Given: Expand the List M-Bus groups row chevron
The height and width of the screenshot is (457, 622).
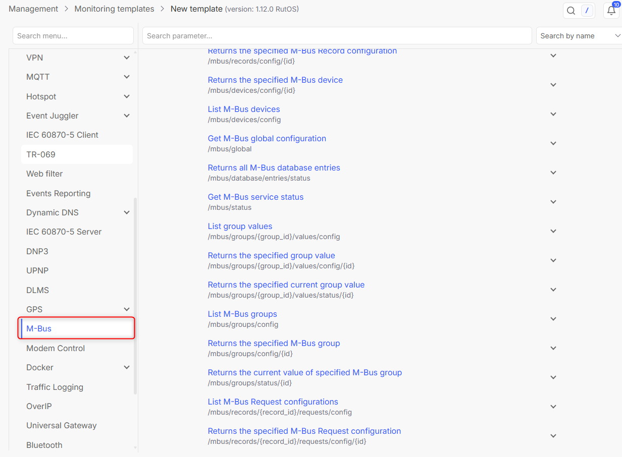Looking at the screenshot, I should point(553,319).
